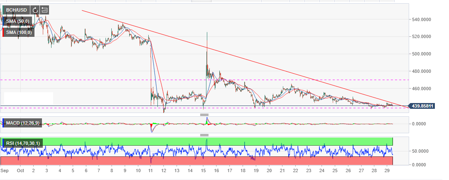
Task: Open the RSI (14,70,30,1) indicator settings
Action: [24, 143]
